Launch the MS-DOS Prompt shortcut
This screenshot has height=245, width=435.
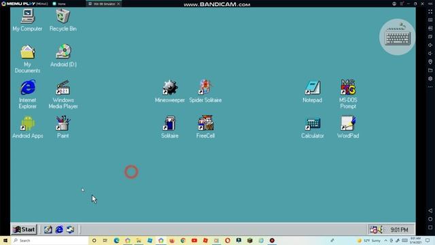[348, 94]
